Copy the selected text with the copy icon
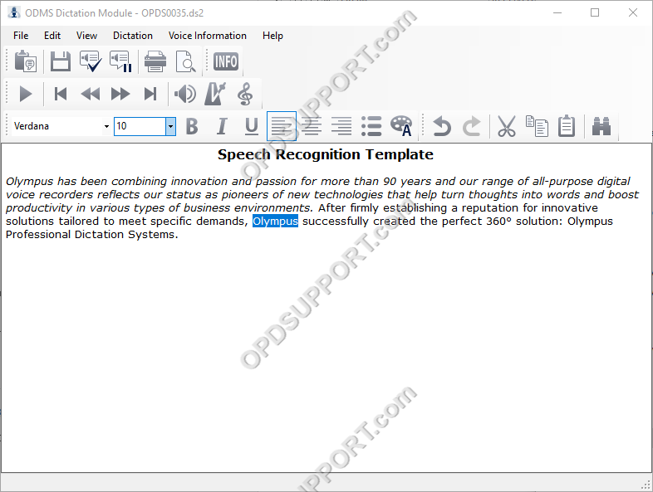The image size is (653, 492). point(537,126)
